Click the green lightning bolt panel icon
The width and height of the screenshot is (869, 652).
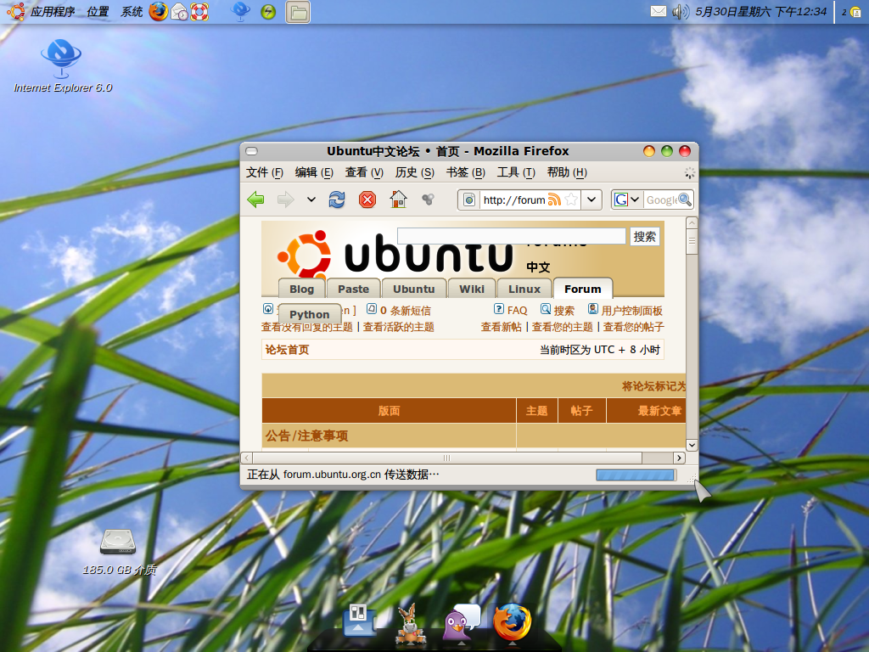268,12
